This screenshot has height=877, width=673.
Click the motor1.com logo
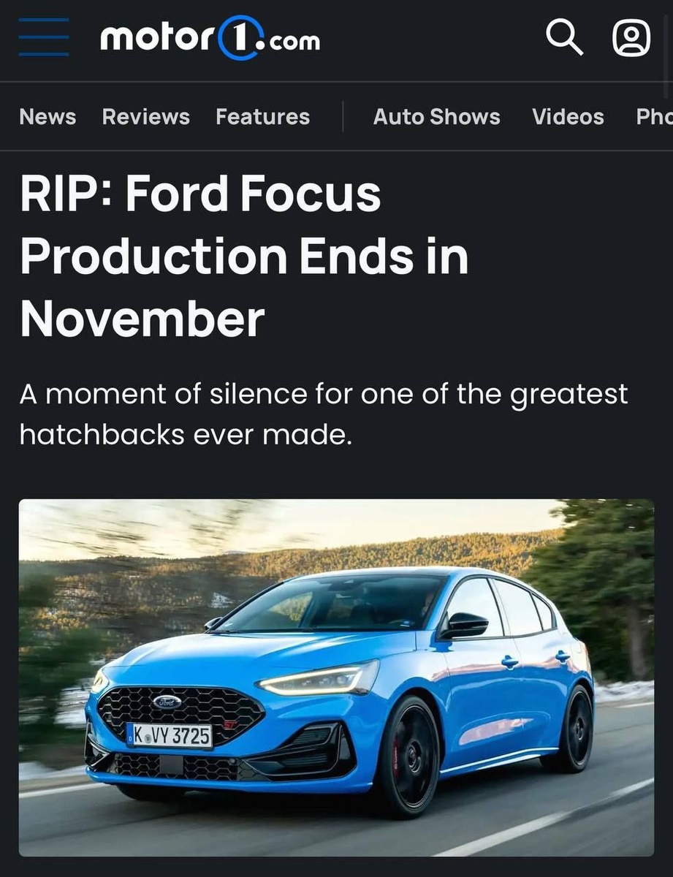coord(210,38)
